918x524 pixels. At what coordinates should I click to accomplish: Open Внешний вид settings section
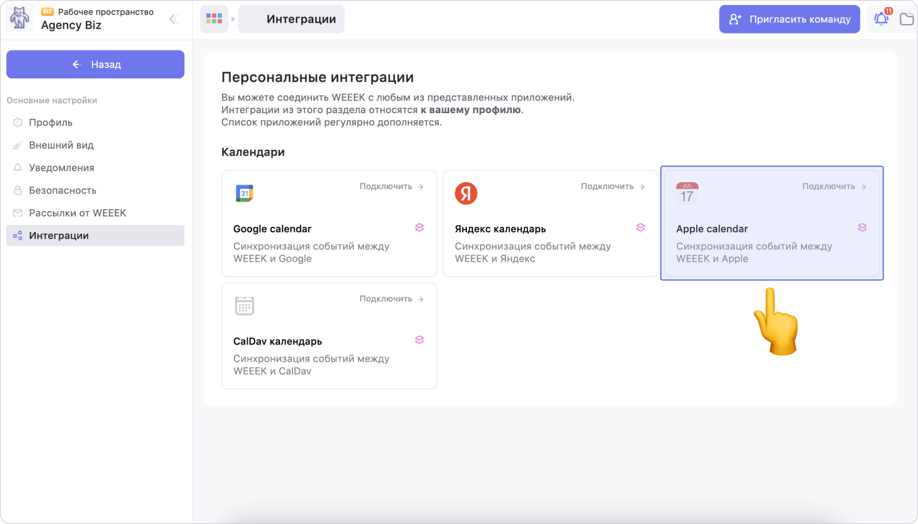(61, 145)
